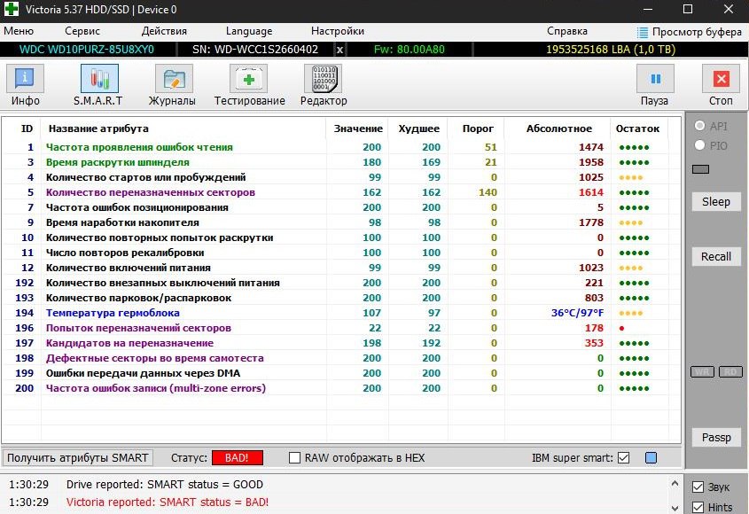This screenshot has height=514, width=749.
Task: Click the small gray indicator below PIO
Action: coord(701,168)
